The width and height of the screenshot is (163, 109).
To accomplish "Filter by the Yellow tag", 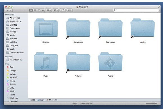I will (x=11, y=74).
